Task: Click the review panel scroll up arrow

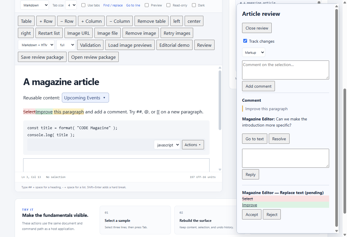Action: [x=337, y=6]
